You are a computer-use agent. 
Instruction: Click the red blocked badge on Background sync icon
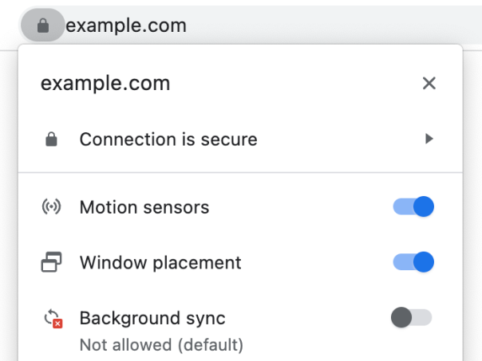[56, 324]
